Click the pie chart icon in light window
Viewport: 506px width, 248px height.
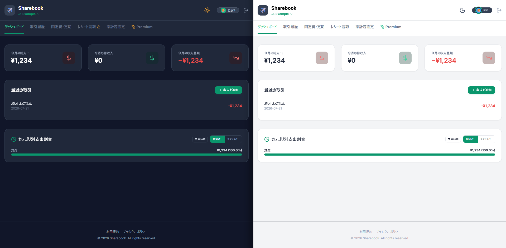click(267, 139)
